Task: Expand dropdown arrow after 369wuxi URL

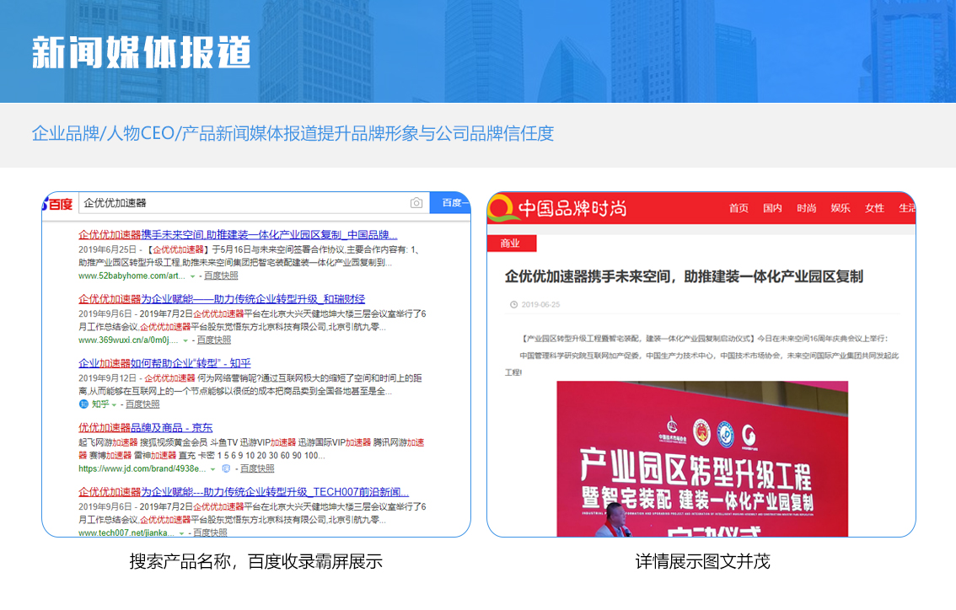Action: pyautogui.click(x=185, y=340)
